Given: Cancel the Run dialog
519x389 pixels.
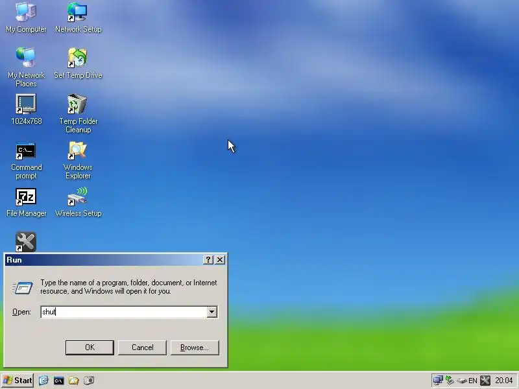Looking at the screenshot, I should tap(142, 348).
